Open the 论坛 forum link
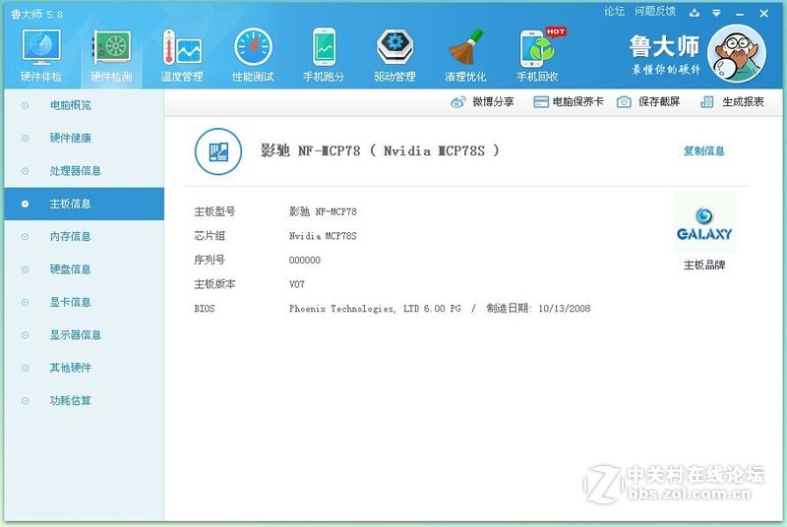Viewport: 787px width, 527px height. [x=614, y=11]
